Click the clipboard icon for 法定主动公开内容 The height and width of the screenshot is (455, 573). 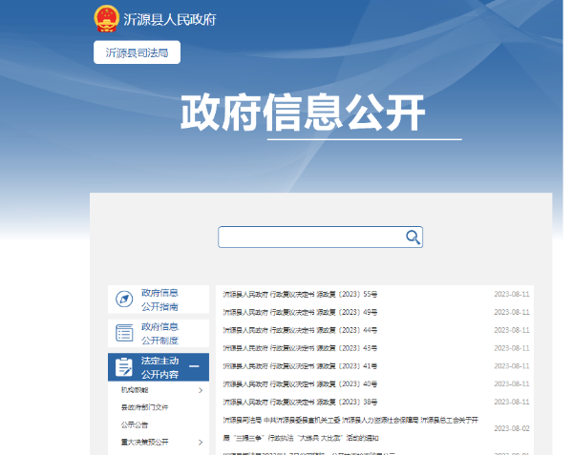click(124, 367)
